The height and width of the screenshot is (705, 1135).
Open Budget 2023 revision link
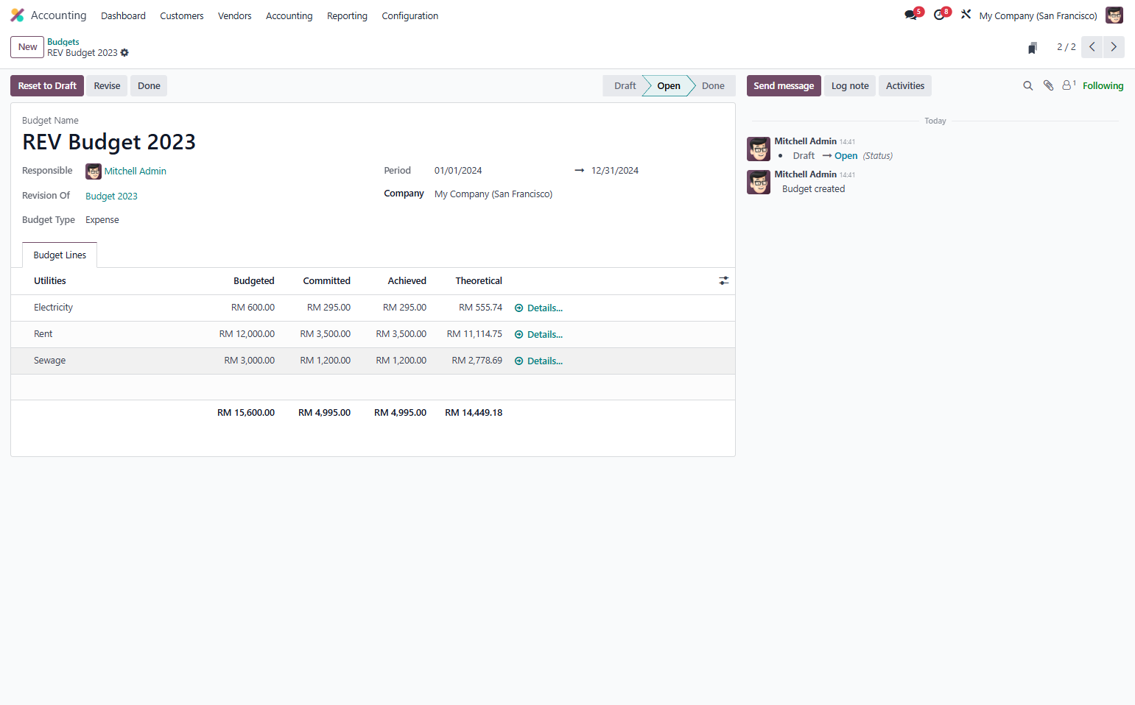pos(111,196)
